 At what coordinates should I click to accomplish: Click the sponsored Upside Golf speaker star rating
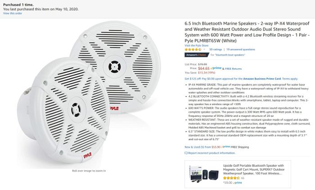[231, 178]
